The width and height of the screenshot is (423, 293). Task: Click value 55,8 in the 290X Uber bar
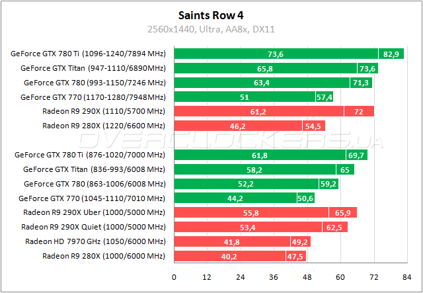pyautogui.click(x=251, y=214)
